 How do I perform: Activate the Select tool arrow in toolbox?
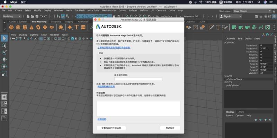click(x=4, y=38)
